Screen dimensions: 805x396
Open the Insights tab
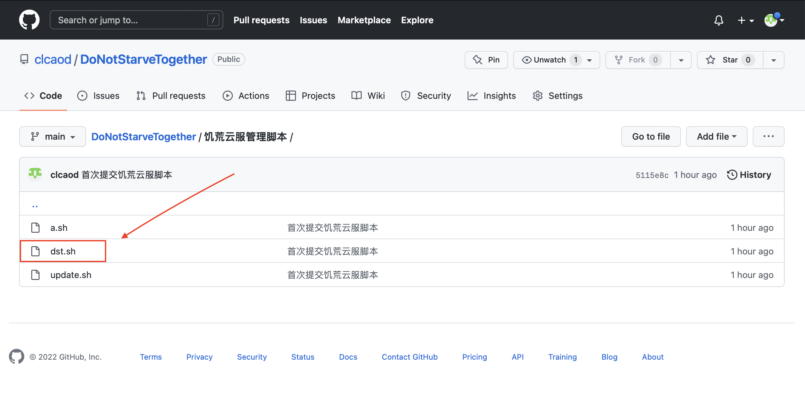(491, 96)
